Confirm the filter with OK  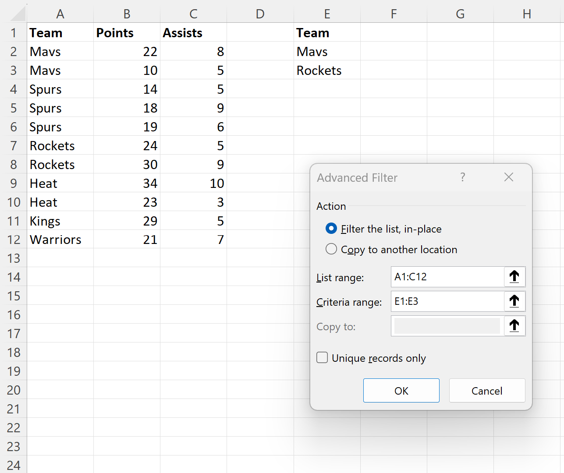tap(401, 390)
